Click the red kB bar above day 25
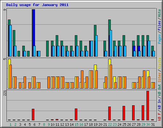This screenshot has width=163, height=128. pyautogui.click(x=124, y=113)
